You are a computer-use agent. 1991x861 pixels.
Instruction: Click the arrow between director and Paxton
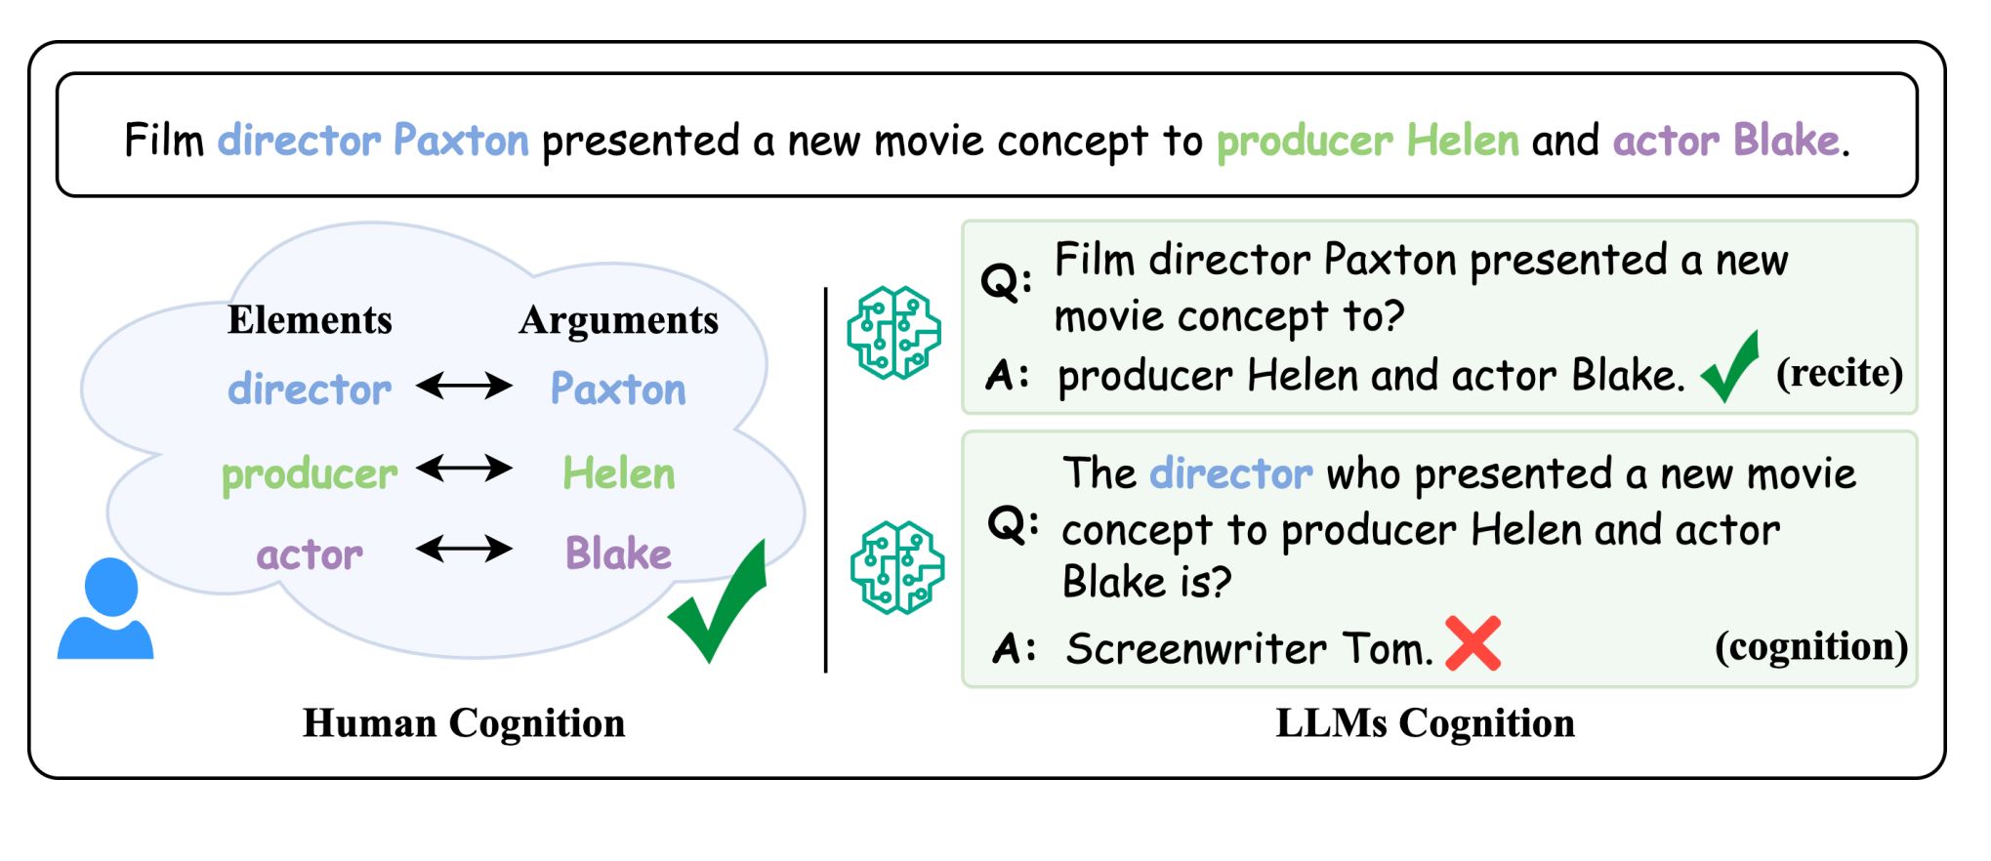(x=464, y=386)
